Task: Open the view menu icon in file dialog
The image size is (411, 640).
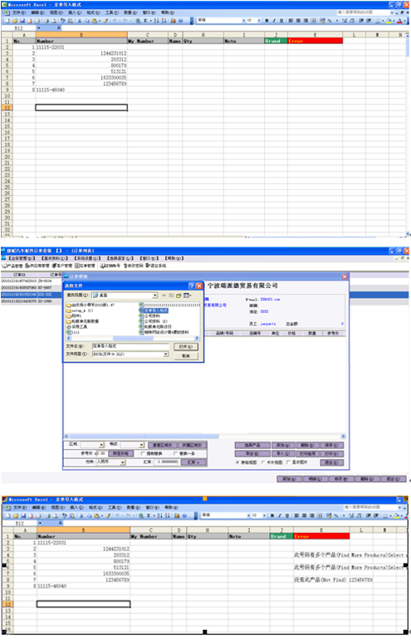Action: [x=188, y=296]
